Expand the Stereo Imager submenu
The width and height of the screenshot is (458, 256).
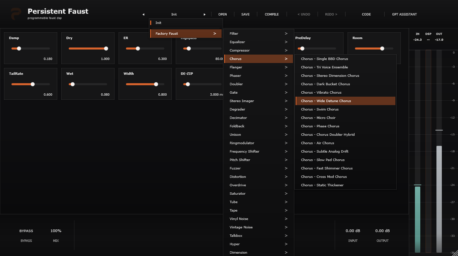click(x=259, y=101)
